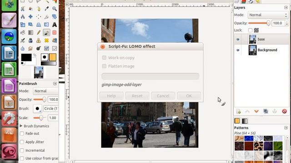Select the Perspective tool
The width and height of the screenshot is (291, 163).
(x=39, y=24)
